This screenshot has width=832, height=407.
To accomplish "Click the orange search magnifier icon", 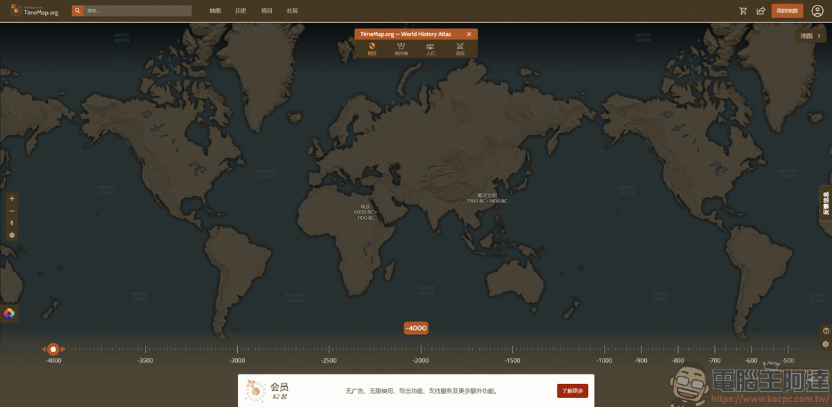I will tap(78, 11).
